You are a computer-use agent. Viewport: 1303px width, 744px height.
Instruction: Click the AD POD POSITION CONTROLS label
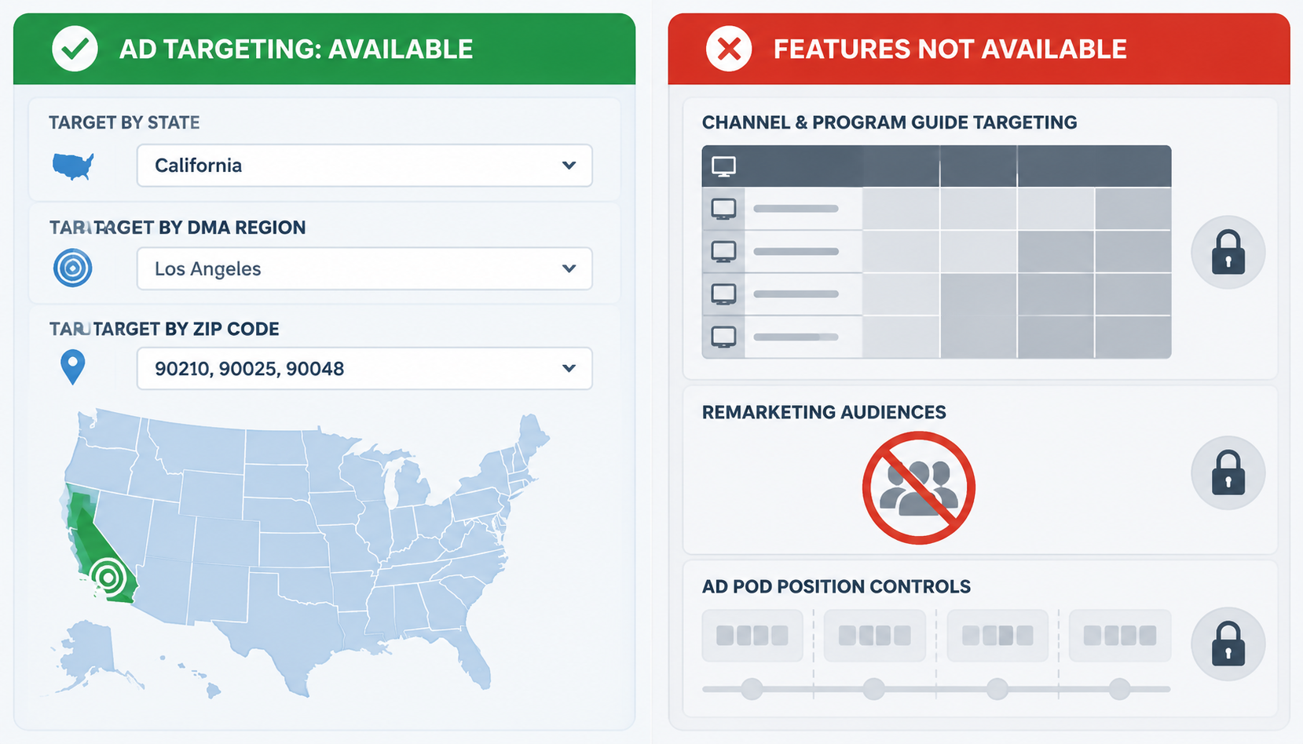coord(836,586)
